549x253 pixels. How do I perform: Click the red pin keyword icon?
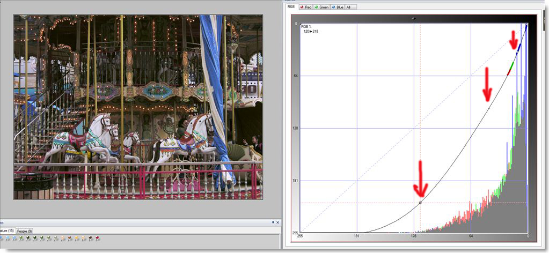(97, 237)
